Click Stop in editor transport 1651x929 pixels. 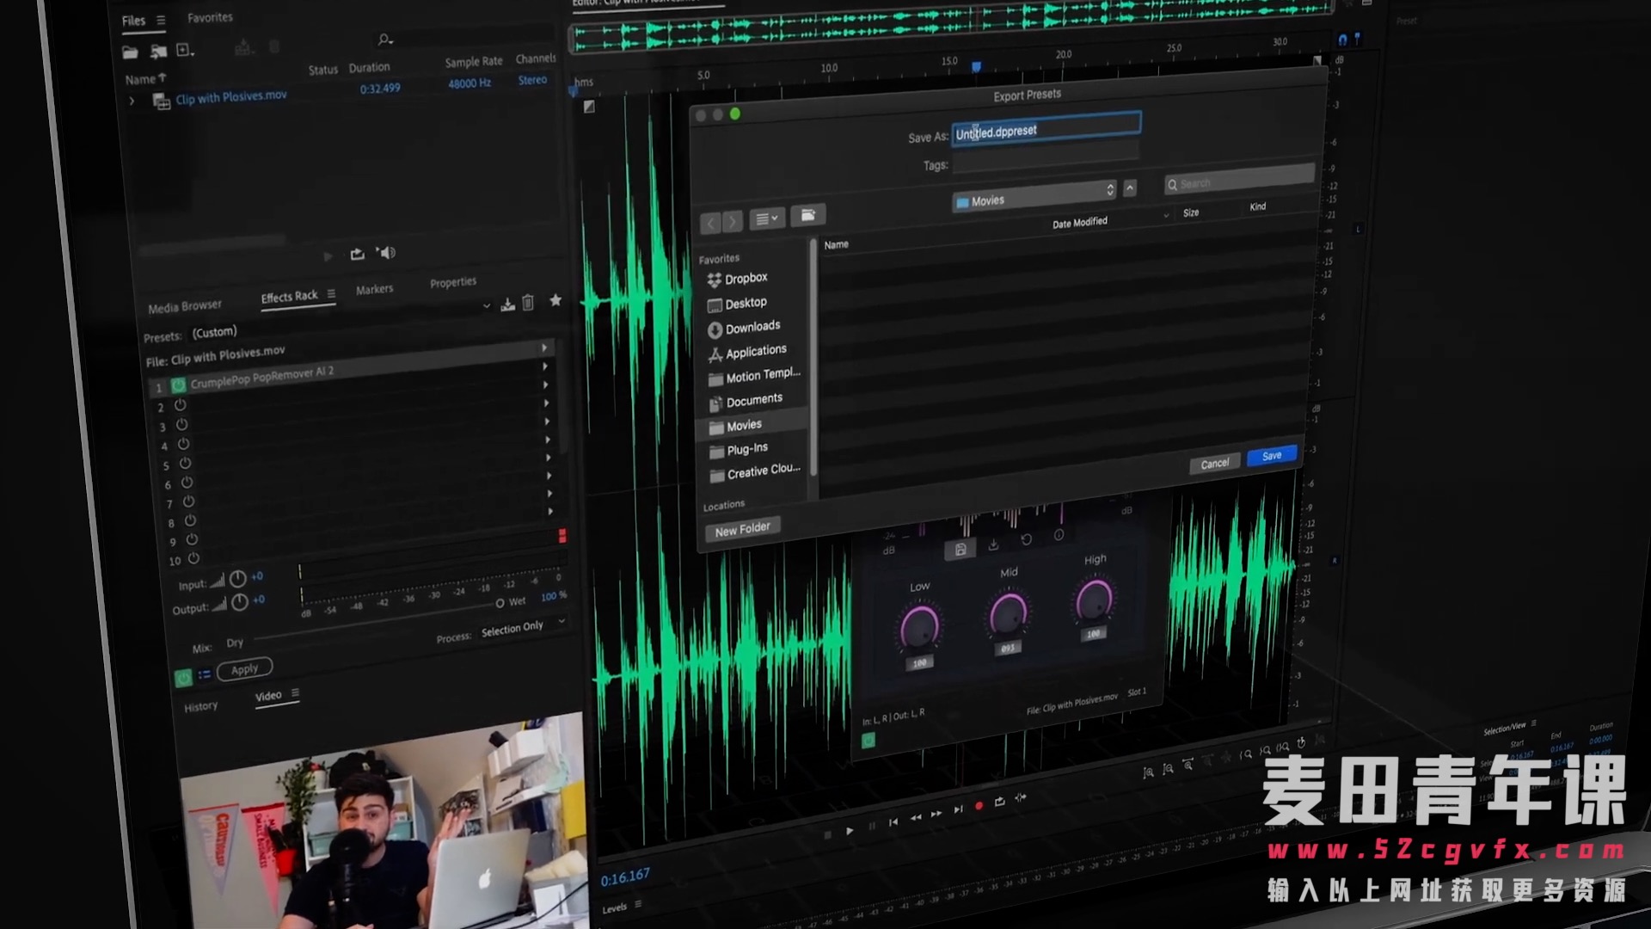coord(827,834)
